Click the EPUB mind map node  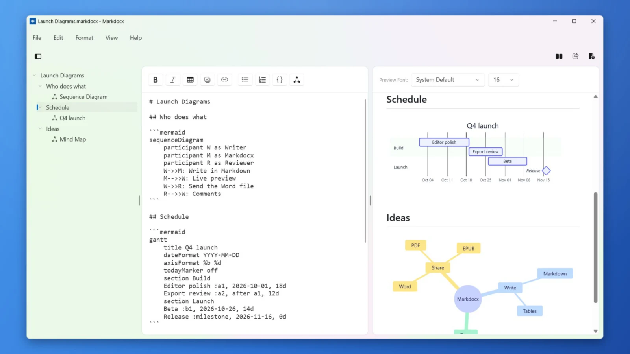(469, 248)
